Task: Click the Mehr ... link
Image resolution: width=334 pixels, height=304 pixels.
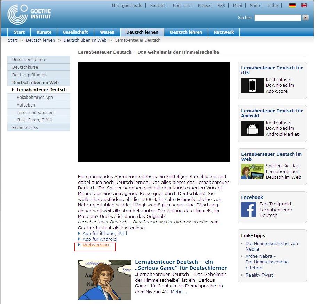Action: click(x=179, y=292)
